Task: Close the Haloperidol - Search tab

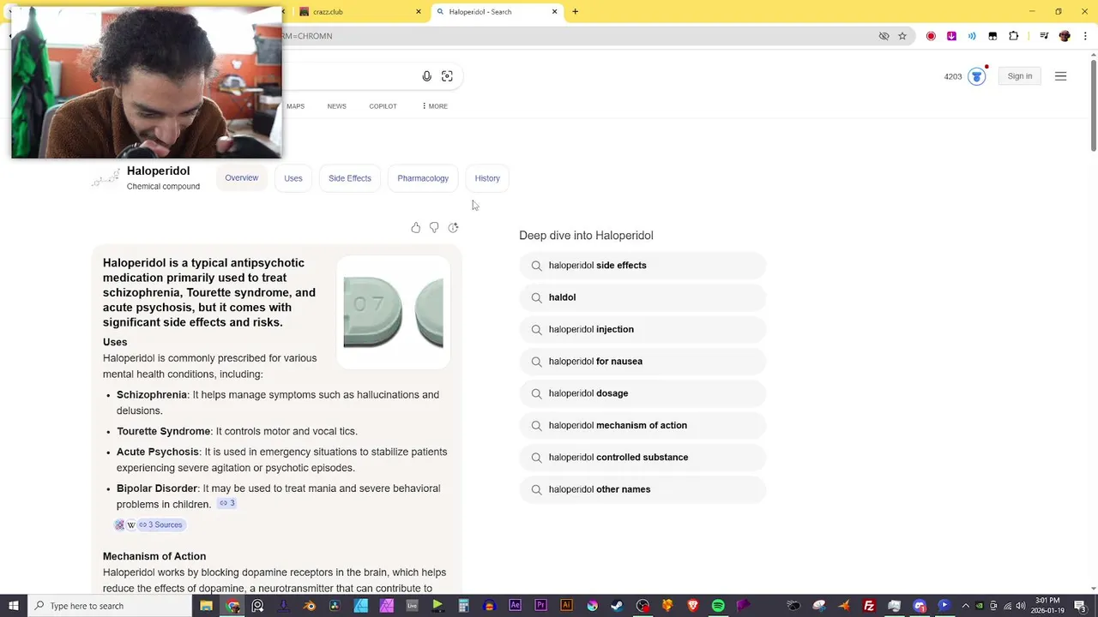Action: (x=554, y=12)
